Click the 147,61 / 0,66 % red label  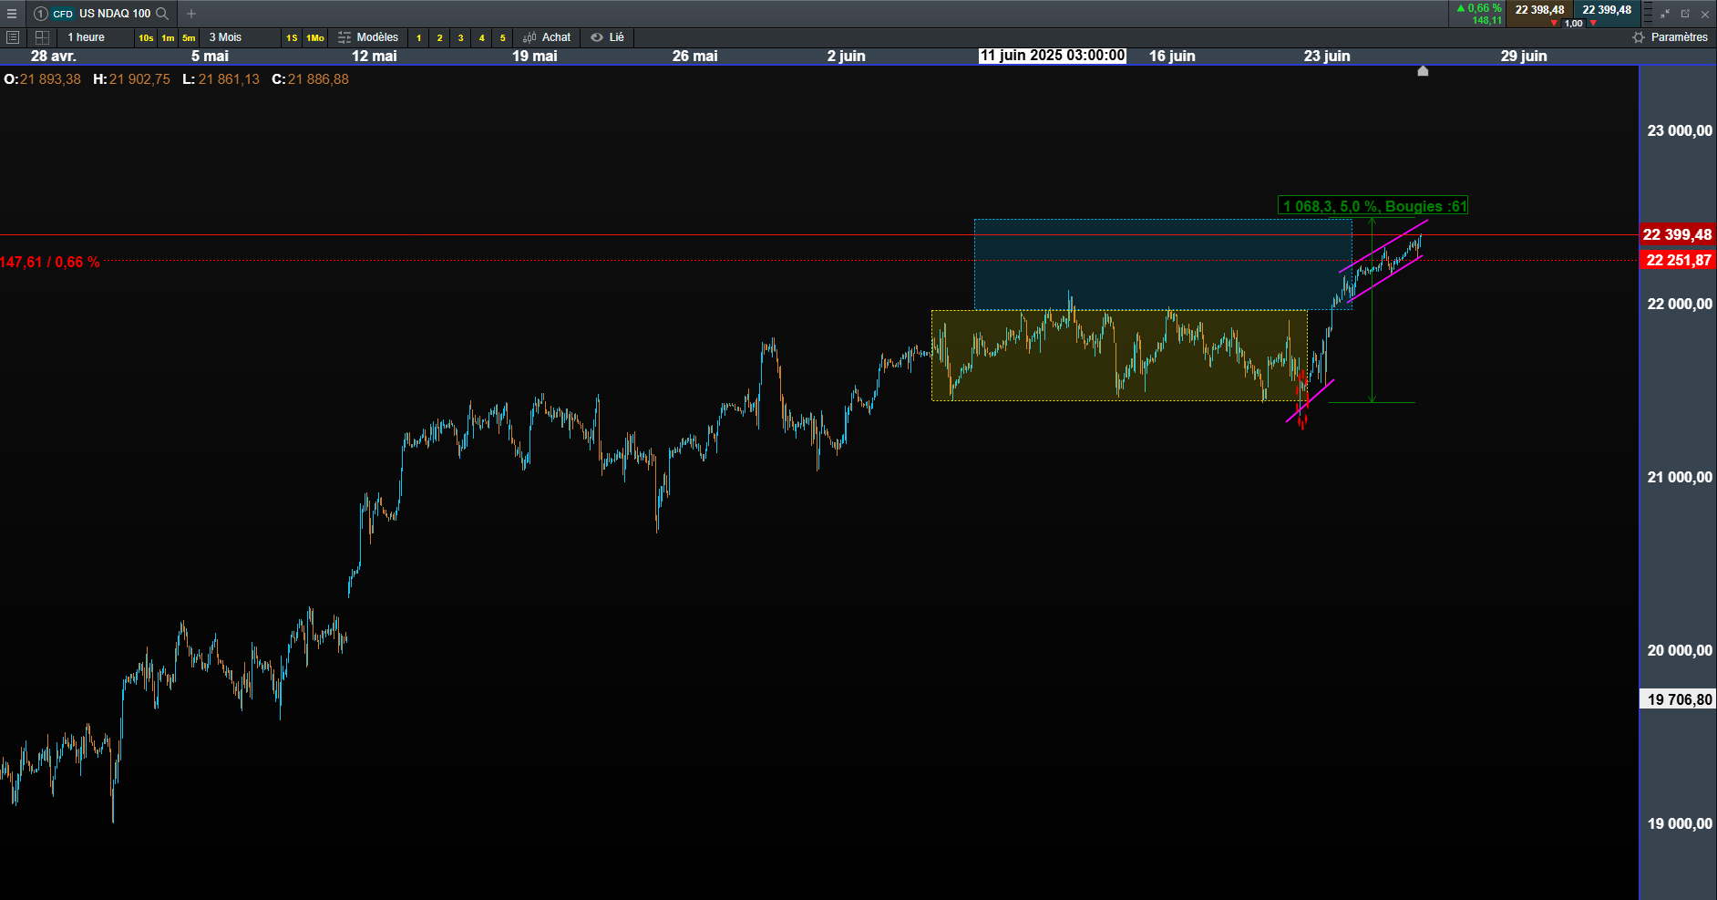coord(50,263)
